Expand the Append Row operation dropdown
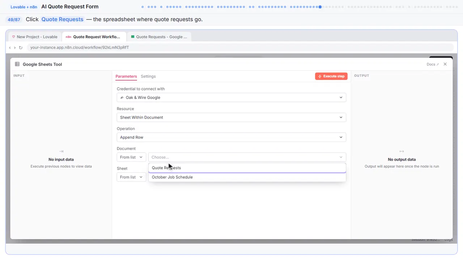The image size is (463, 260). [231, 137]
